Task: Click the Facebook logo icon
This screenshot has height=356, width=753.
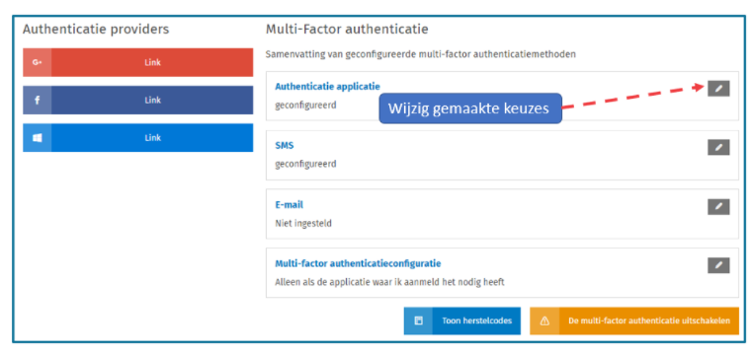Action: click(37, 101)
